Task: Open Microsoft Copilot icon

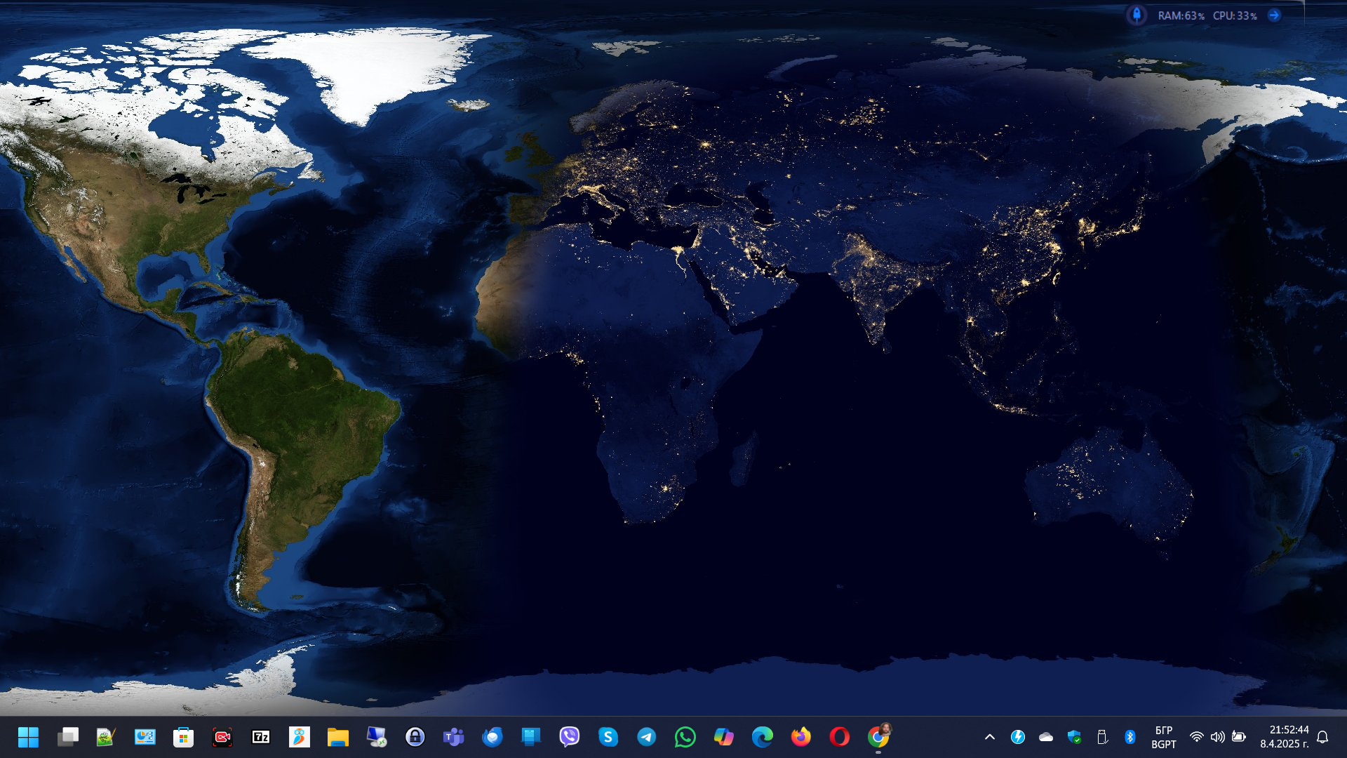Action: coord(723,737)
